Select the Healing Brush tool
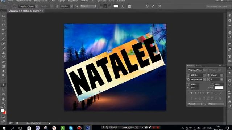The image size is (232, 130). click(x=3, y=44)
